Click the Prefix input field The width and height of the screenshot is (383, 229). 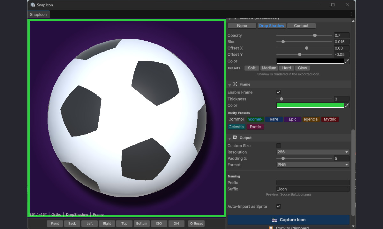tap(313, 183)
